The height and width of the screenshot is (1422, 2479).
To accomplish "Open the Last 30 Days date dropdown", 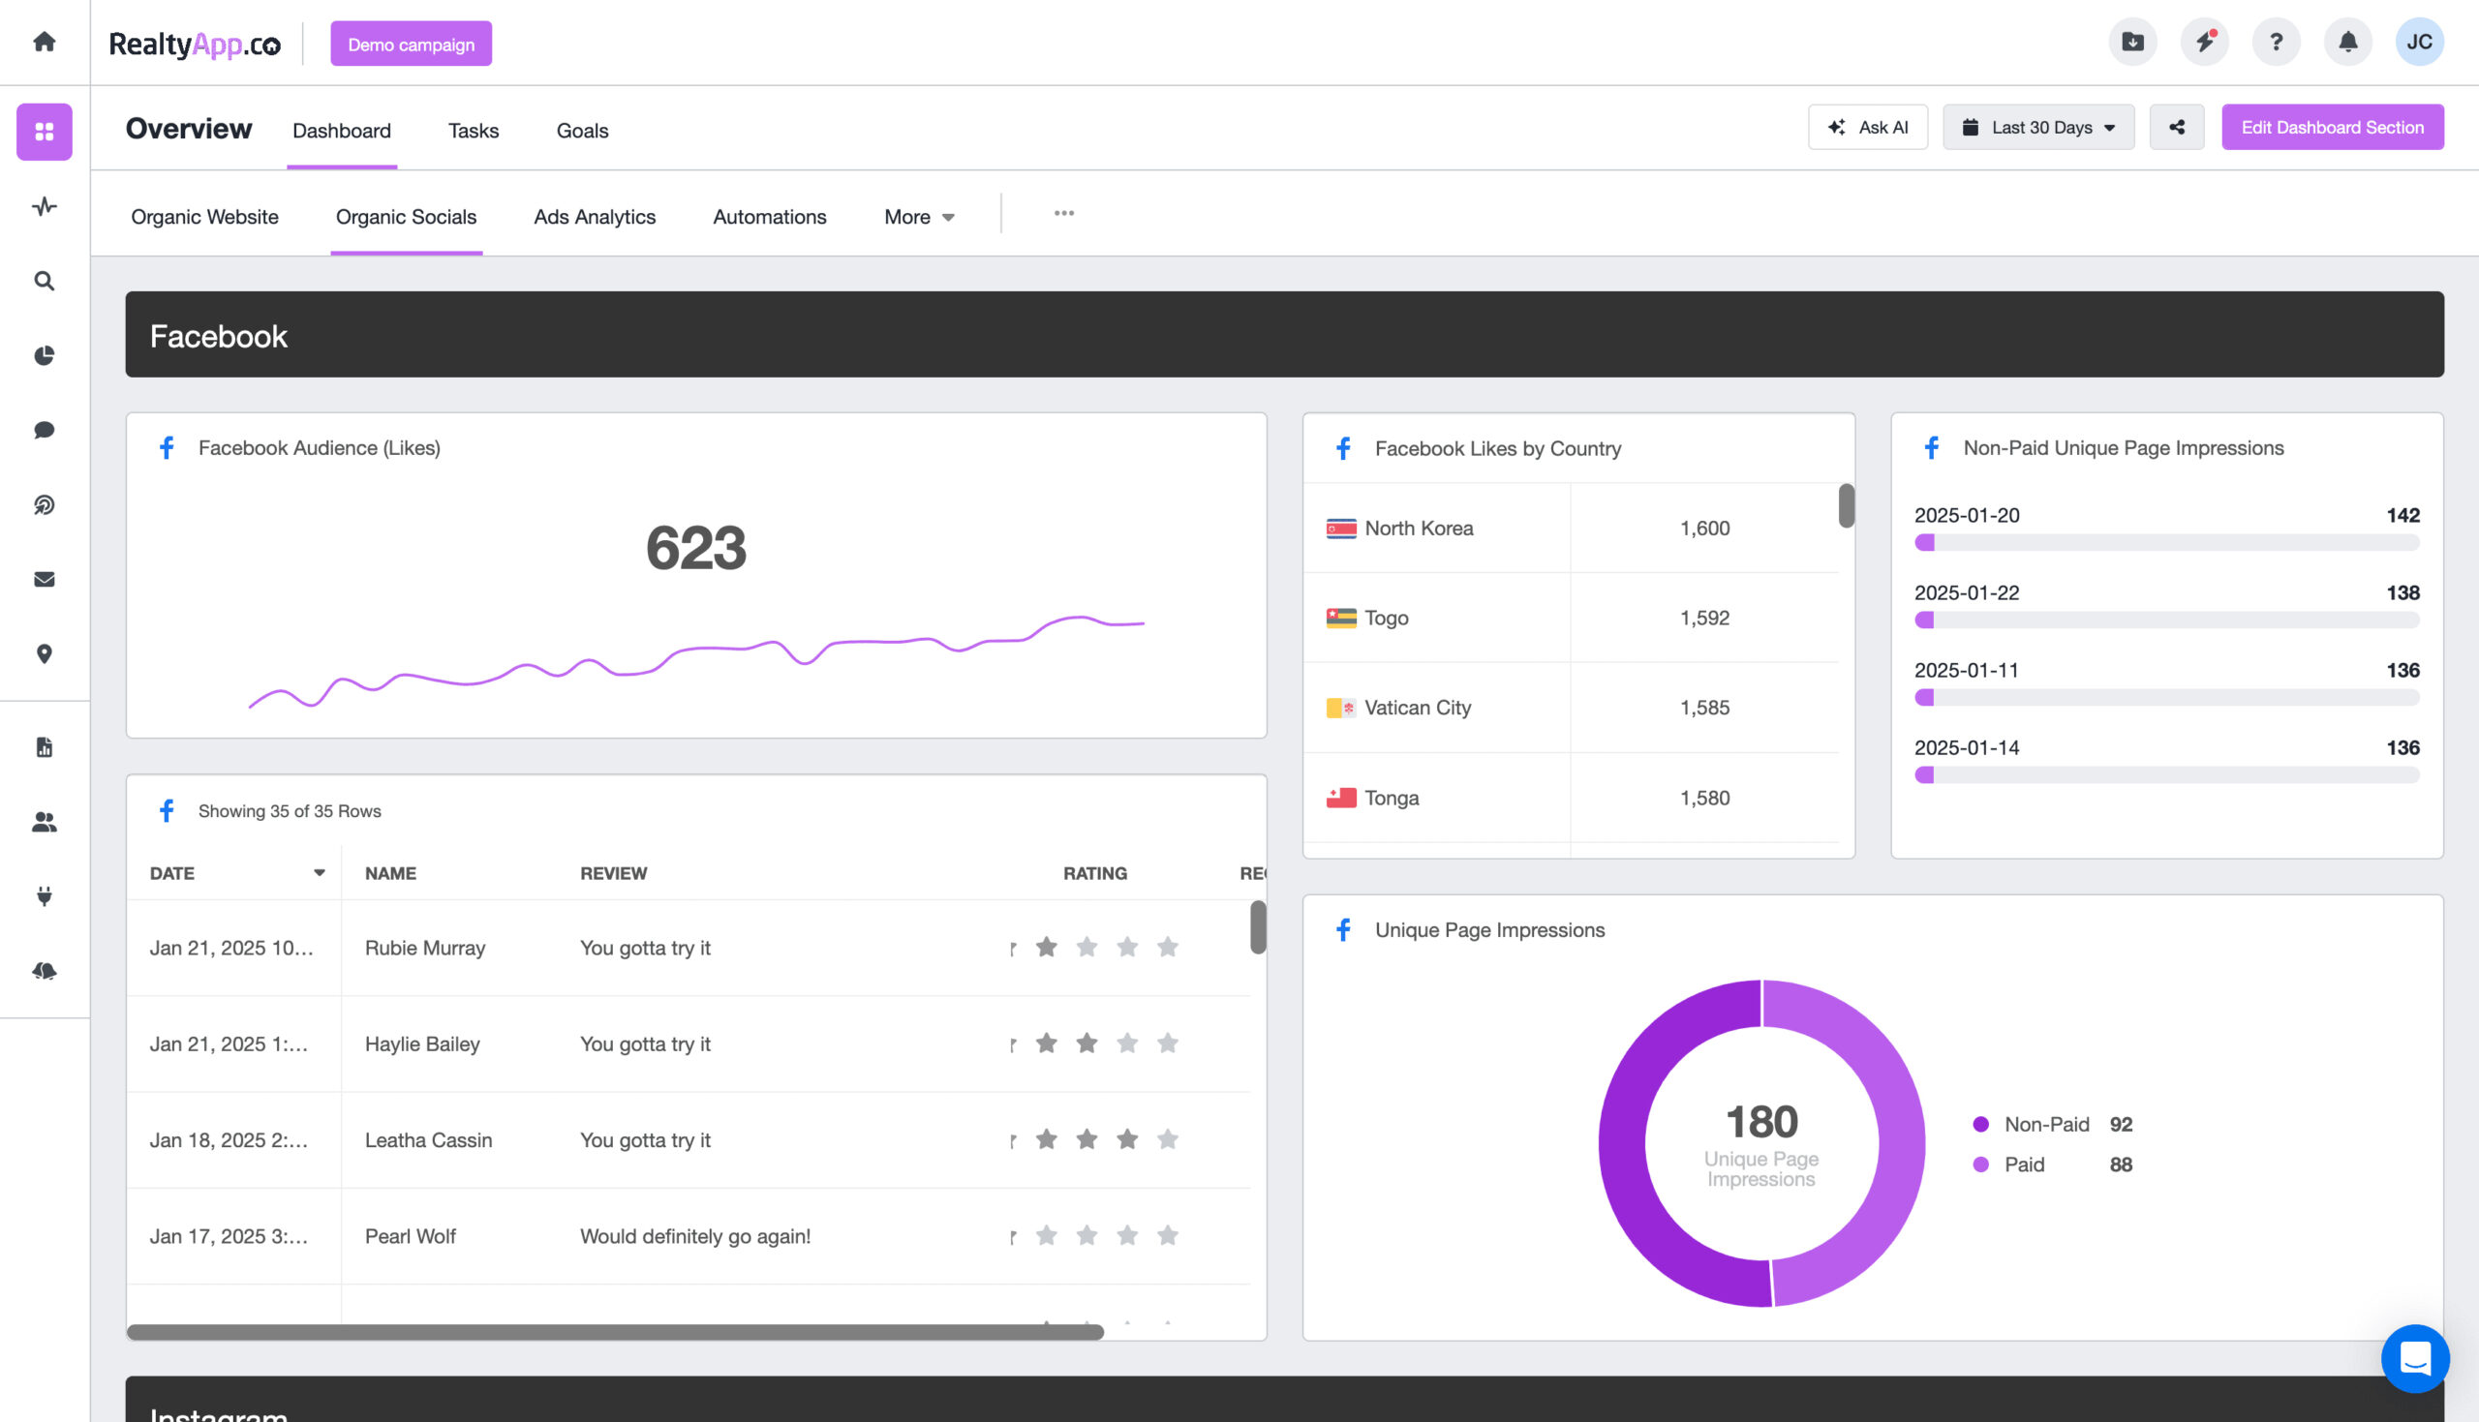I will (x=2037, y=127).
